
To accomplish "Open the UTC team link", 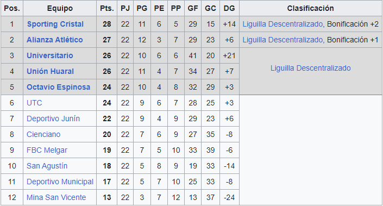I will [34, 103].
